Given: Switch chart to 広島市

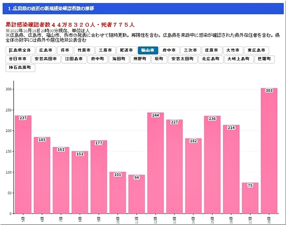Looking at the screenshot, I should pos(46,50).
